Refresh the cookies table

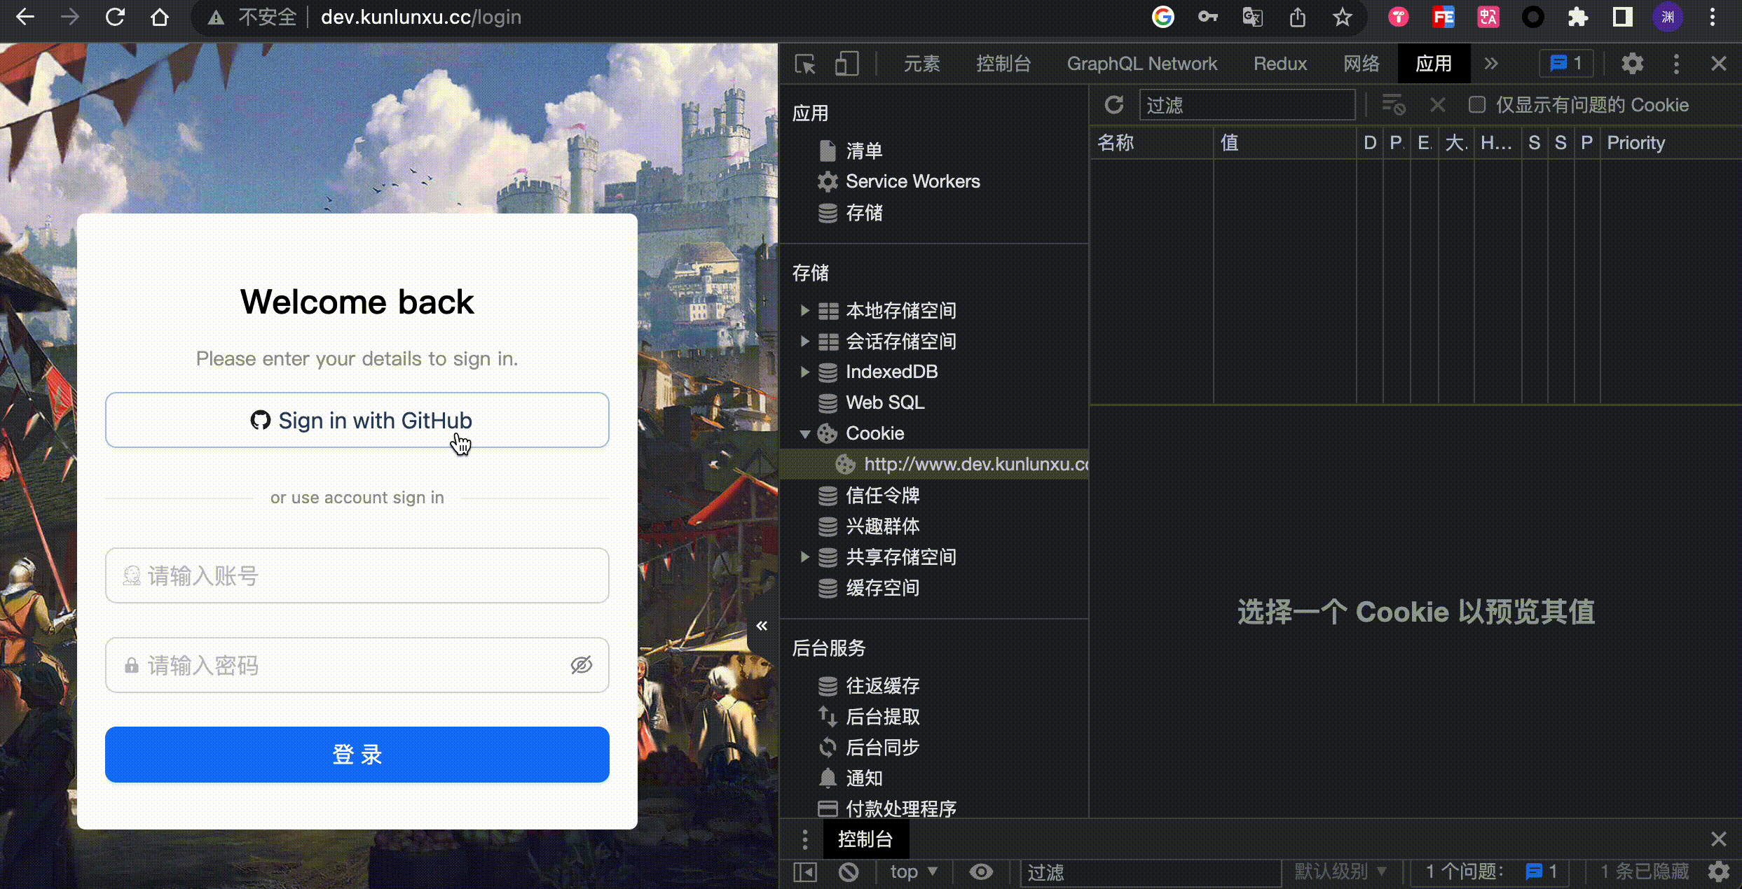click(1114, 105)
